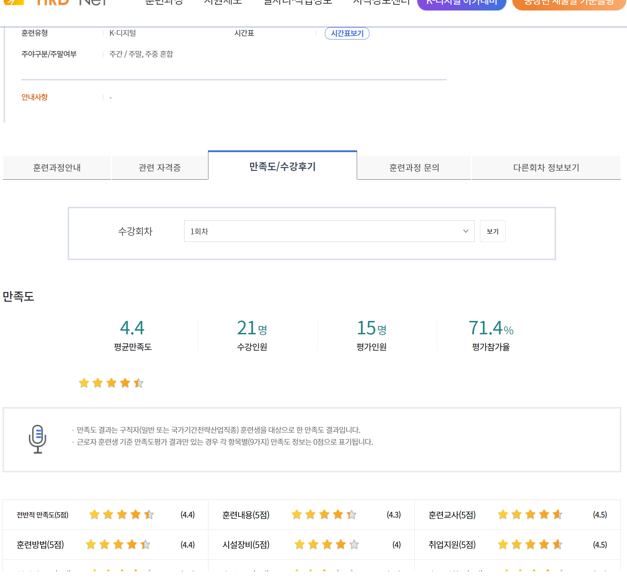Click the 71.4% 평가참가율 value

[x=491, y=328]
